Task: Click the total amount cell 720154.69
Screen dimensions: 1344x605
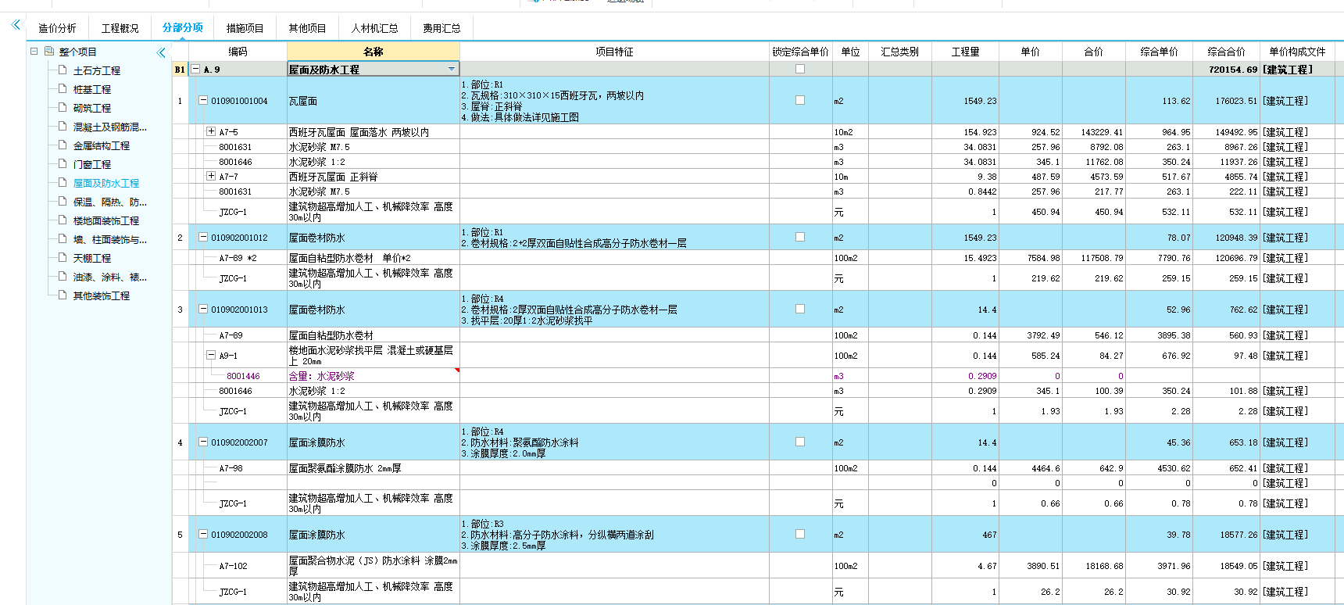Action: (x=1227, y=70)
